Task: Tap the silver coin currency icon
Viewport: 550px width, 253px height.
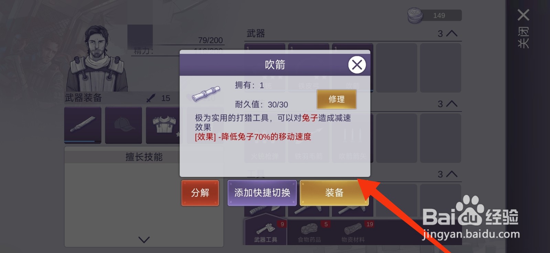Action: [415, 15]
